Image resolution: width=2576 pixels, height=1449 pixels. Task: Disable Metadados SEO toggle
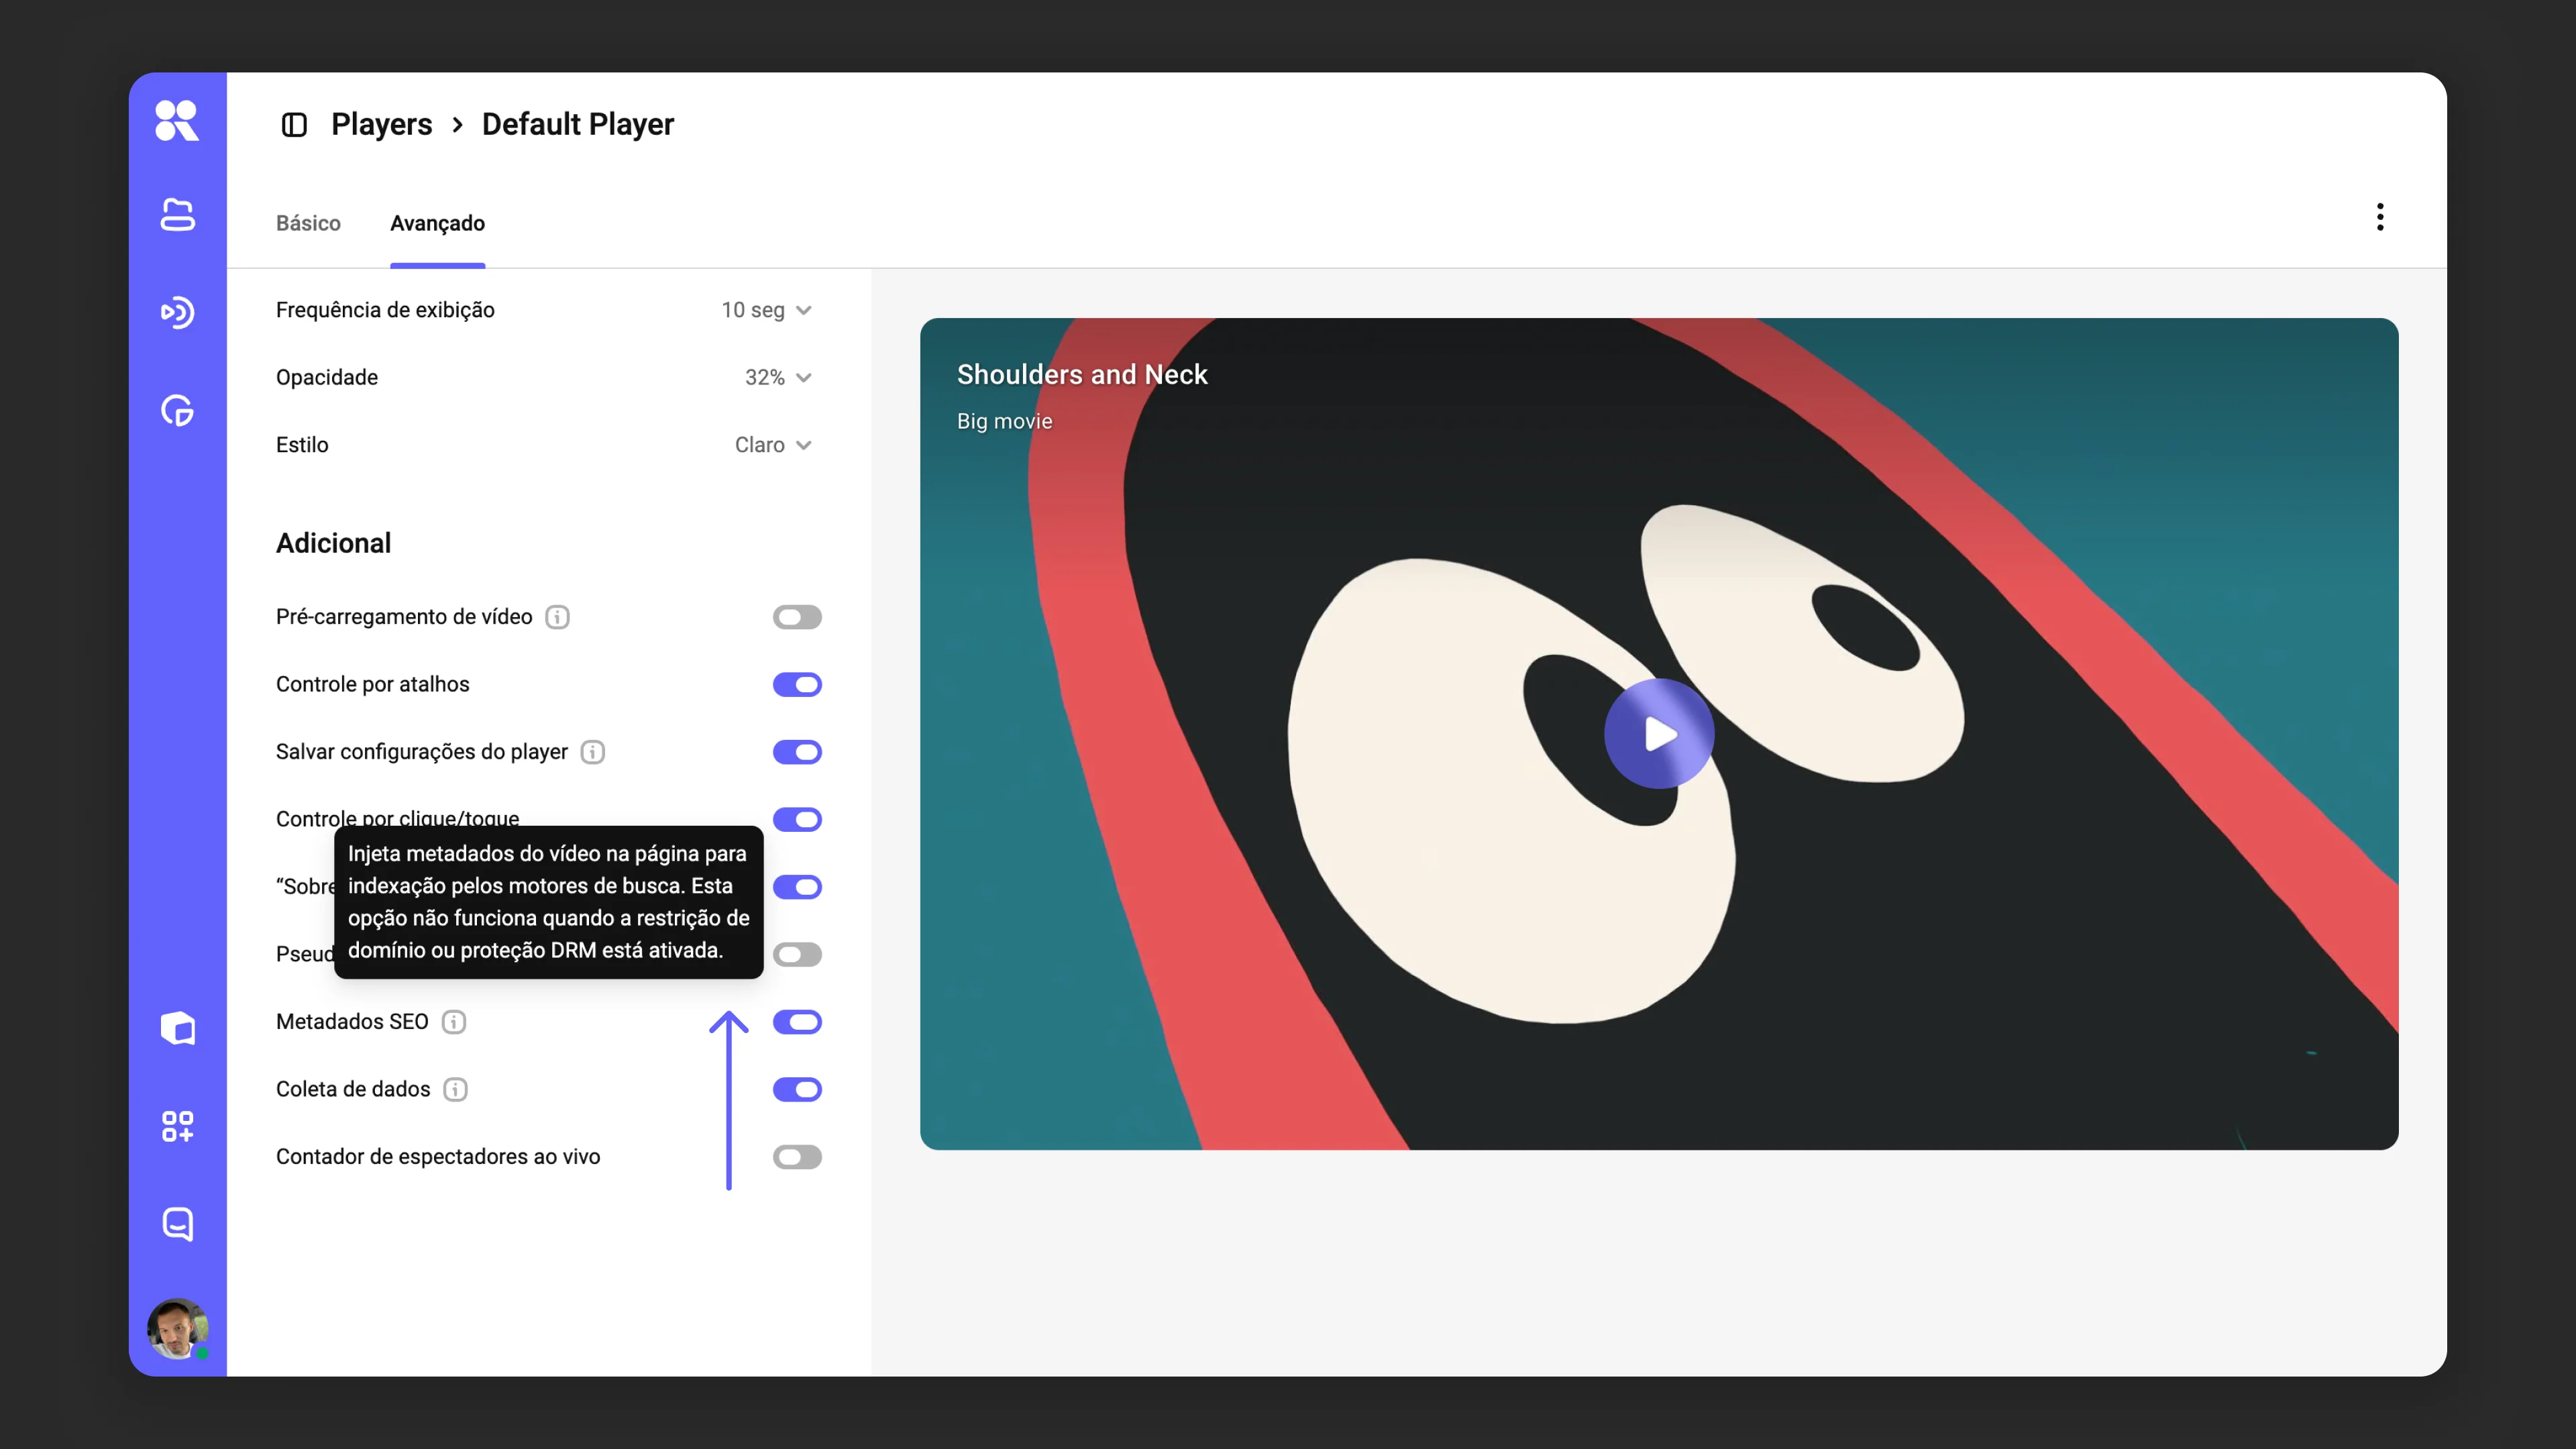point(797,1022)
